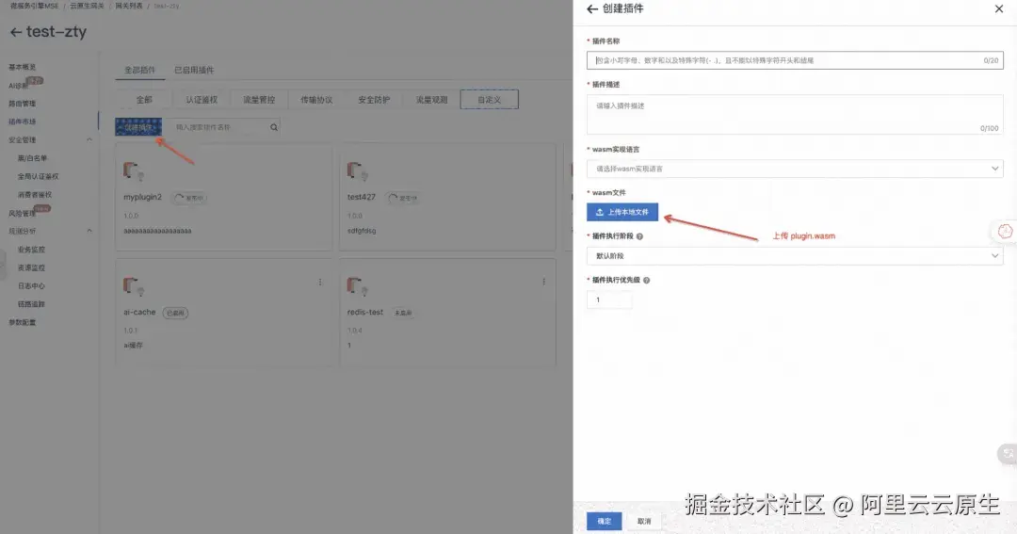Click the 网关列表 breadcrumb
Viewport: 1017px width, 534px height.
coord(129,6)
